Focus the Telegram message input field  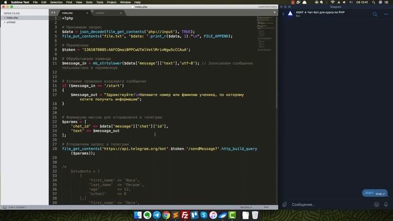pos(331,204)
